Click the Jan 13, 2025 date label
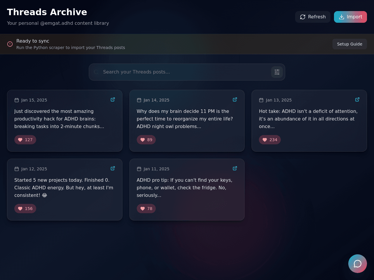The width and height of the screenshot is (374, 280). [x=279, y=100]
